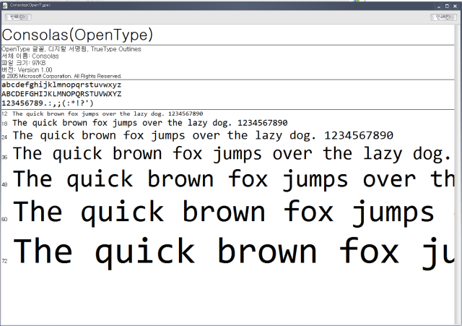Viewport: 462px width, 326px height.
Task: Click the lowercase 'abcdefghijklmnopqrstuvwxyz' sample line
Action: (61, 85)
